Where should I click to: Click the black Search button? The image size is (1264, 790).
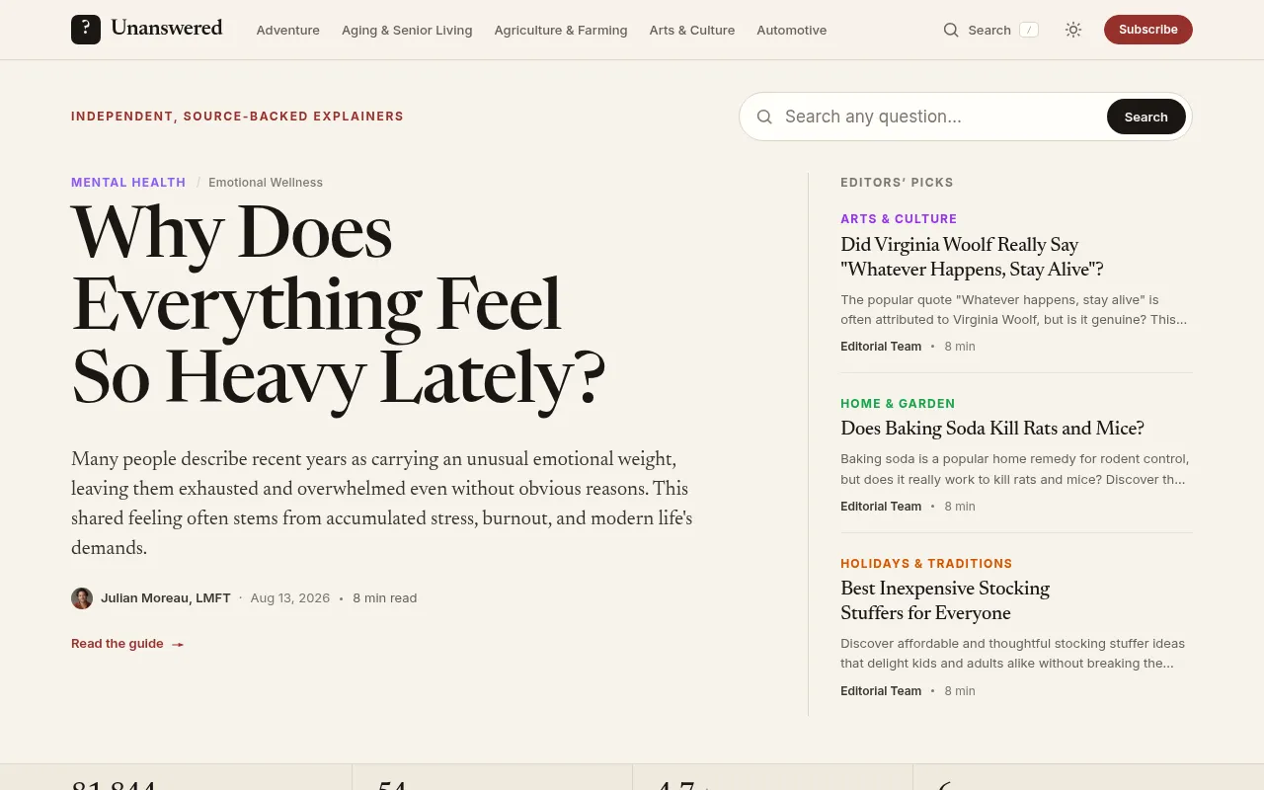coord(1146,117)
